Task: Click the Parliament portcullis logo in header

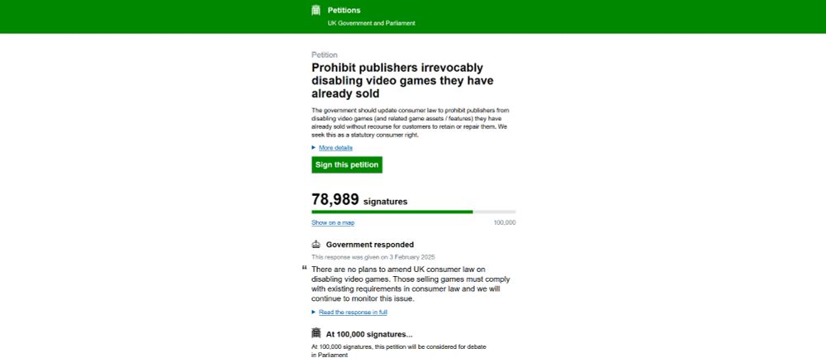Action: pyautogui.click(x=316, y=10)
